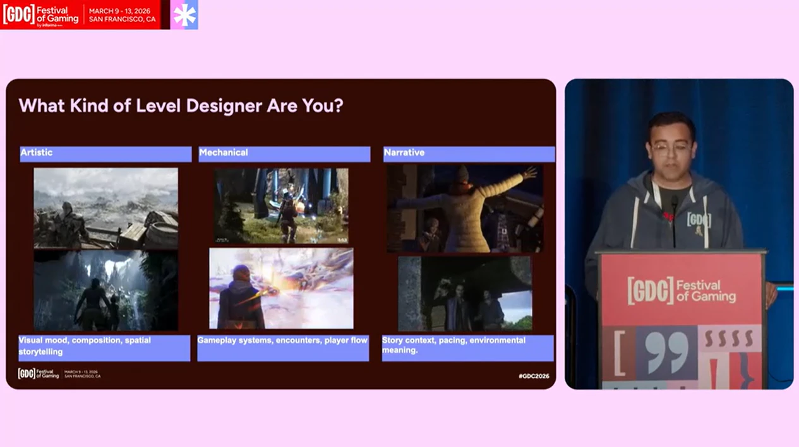Click the GDC logo on the speaker's hoodie

coord(699,221)
